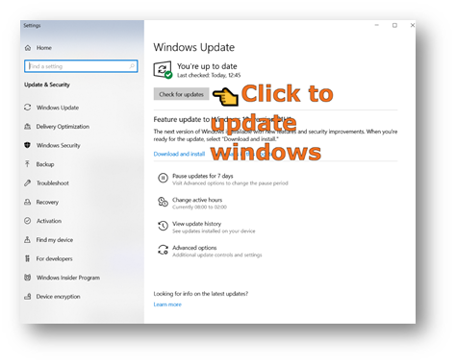The width and height of the screenshot is (456, 364).
Task: Click the Check for updates button
Action: (181, 94)
